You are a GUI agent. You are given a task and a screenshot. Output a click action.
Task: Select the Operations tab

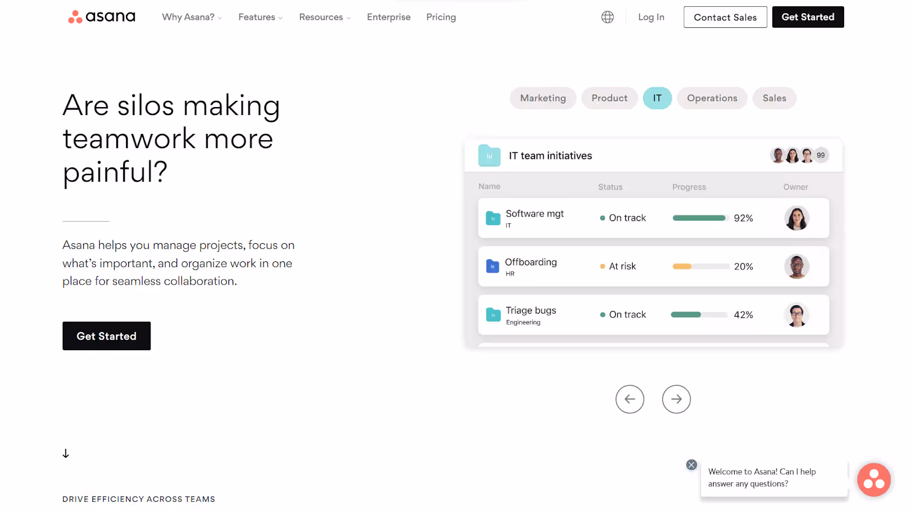coord(712,98)
